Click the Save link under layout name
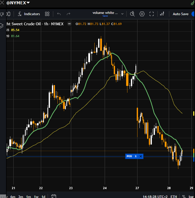195x198 pixels. coord(105,16)
